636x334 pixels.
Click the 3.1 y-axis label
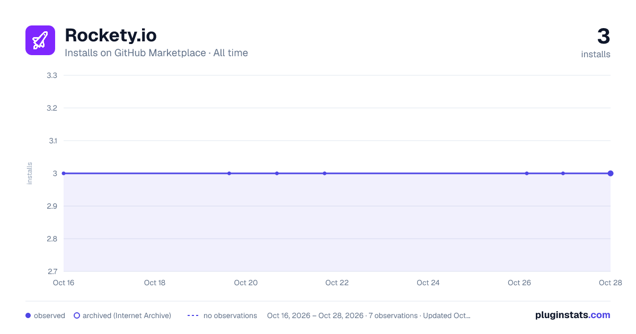click(52, 141)
